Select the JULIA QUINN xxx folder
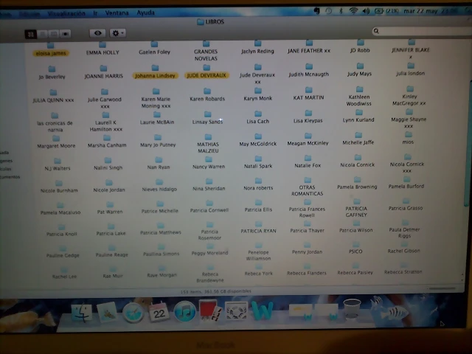 pos(53,97)
